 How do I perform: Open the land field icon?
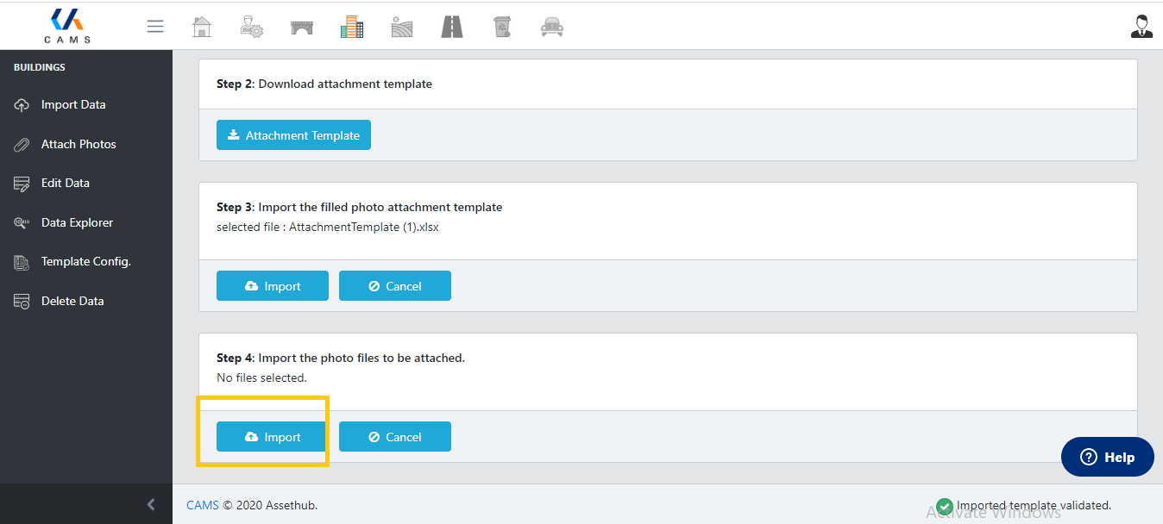402,27
